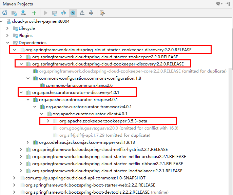
Task: Select org.apache.zookeeper:zookeeper:3.5.3-beta row
Action: [103, 121]
